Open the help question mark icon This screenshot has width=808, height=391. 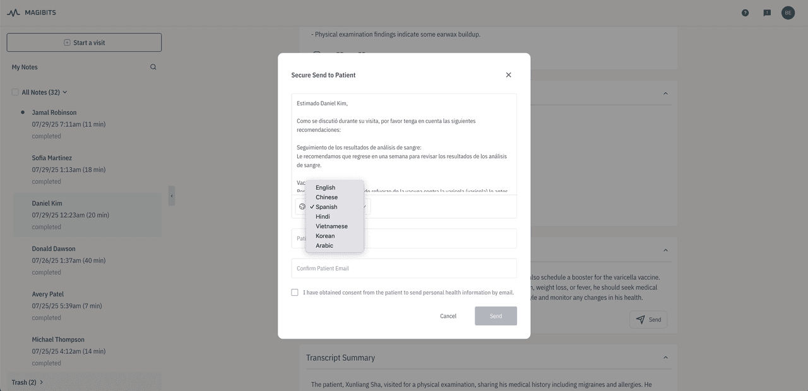744,12
